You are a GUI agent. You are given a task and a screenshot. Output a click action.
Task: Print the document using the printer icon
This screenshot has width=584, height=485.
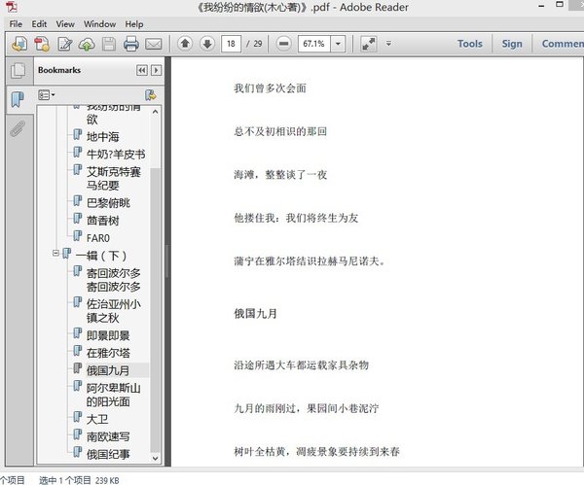pyautogui.click(x=131, y=44)
